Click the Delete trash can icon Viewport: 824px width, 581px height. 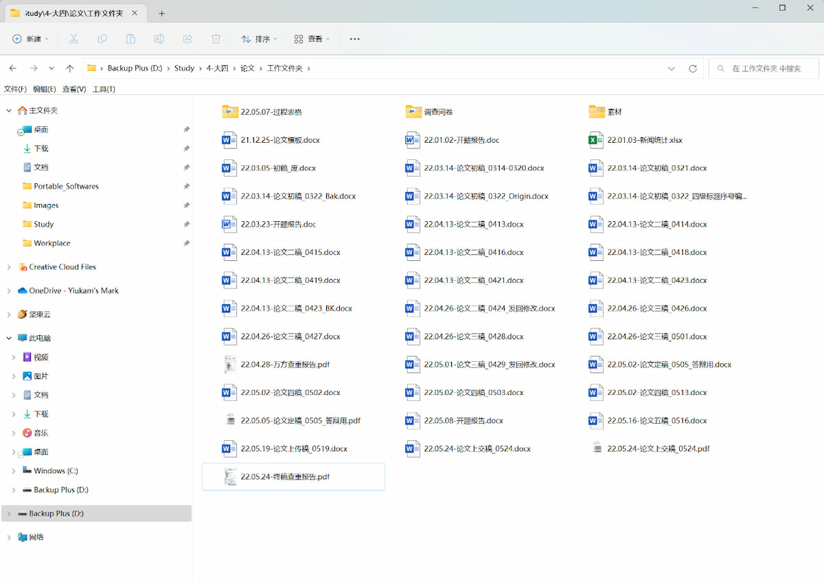[x=216, y=39]
